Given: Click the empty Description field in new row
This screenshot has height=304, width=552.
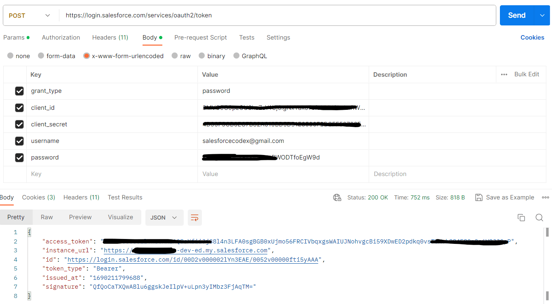Looking at the screenshot, I should pyautogui.click(x=458, y=174).
